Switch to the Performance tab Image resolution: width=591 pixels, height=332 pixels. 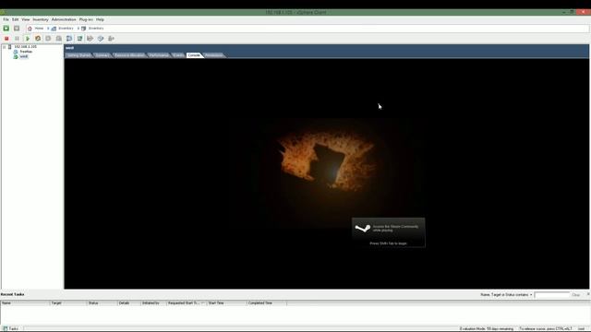[159, 55]
